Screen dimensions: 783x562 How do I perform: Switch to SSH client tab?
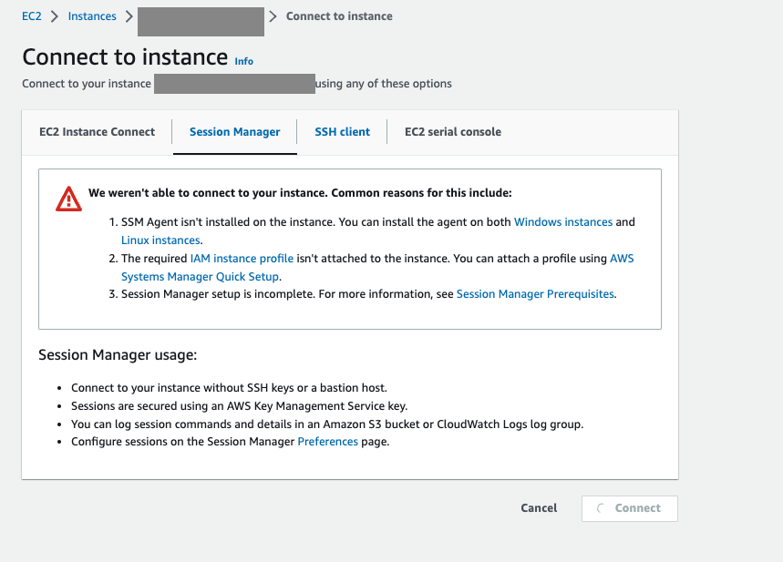pyautogui.click(x=342, y=132)
